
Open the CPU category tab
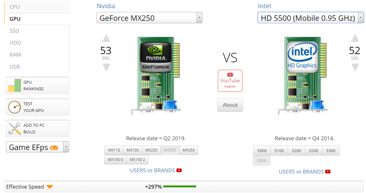37,7
